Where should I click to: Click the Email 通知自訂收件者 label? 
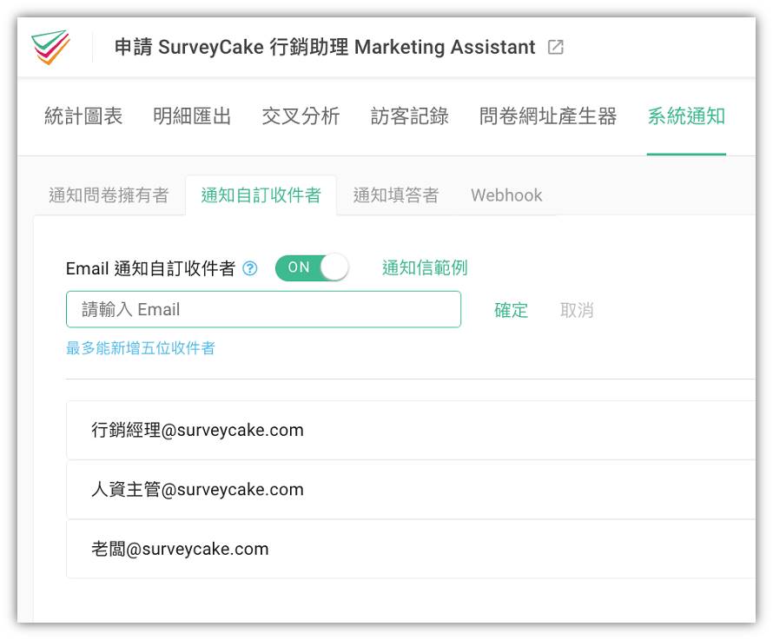[150, 268]
